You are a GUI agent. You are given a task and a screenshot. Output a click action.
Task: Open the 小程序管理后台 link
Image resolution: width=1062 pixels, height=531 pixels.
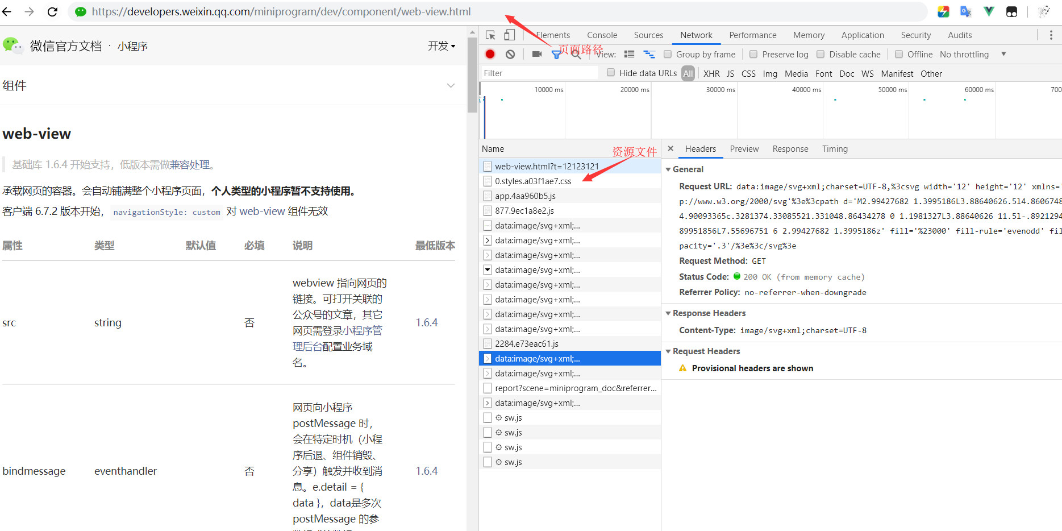pos(338,338)
